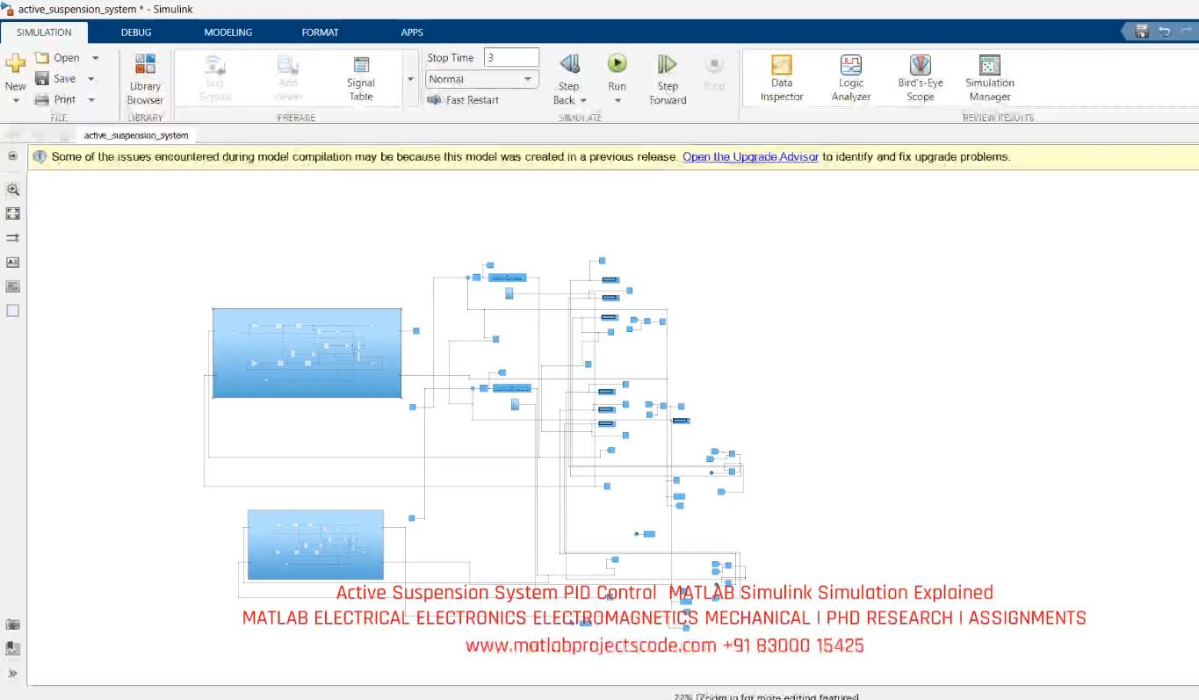Click the Hide/Show Model Browser icon
The image size is (1199, 700).
tap(12, 156)
